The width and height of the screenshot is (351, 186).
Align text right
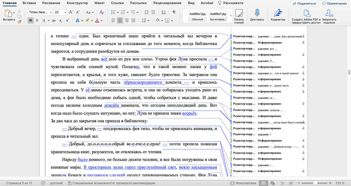[126, 20]
